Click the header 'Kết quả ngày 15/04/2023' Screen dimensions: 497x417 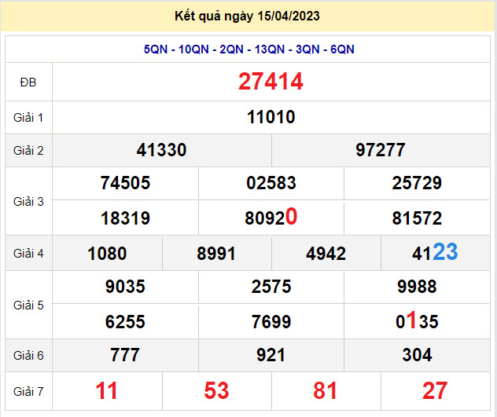[x=247, y=16]
